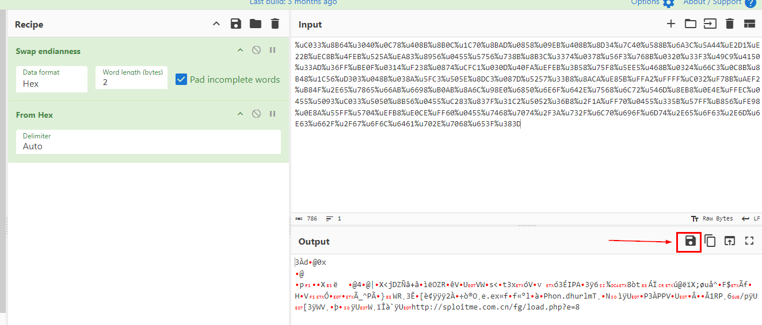Open a file as input
The width and height of the screenshot is (762, 325).
[x=710, y=24]
